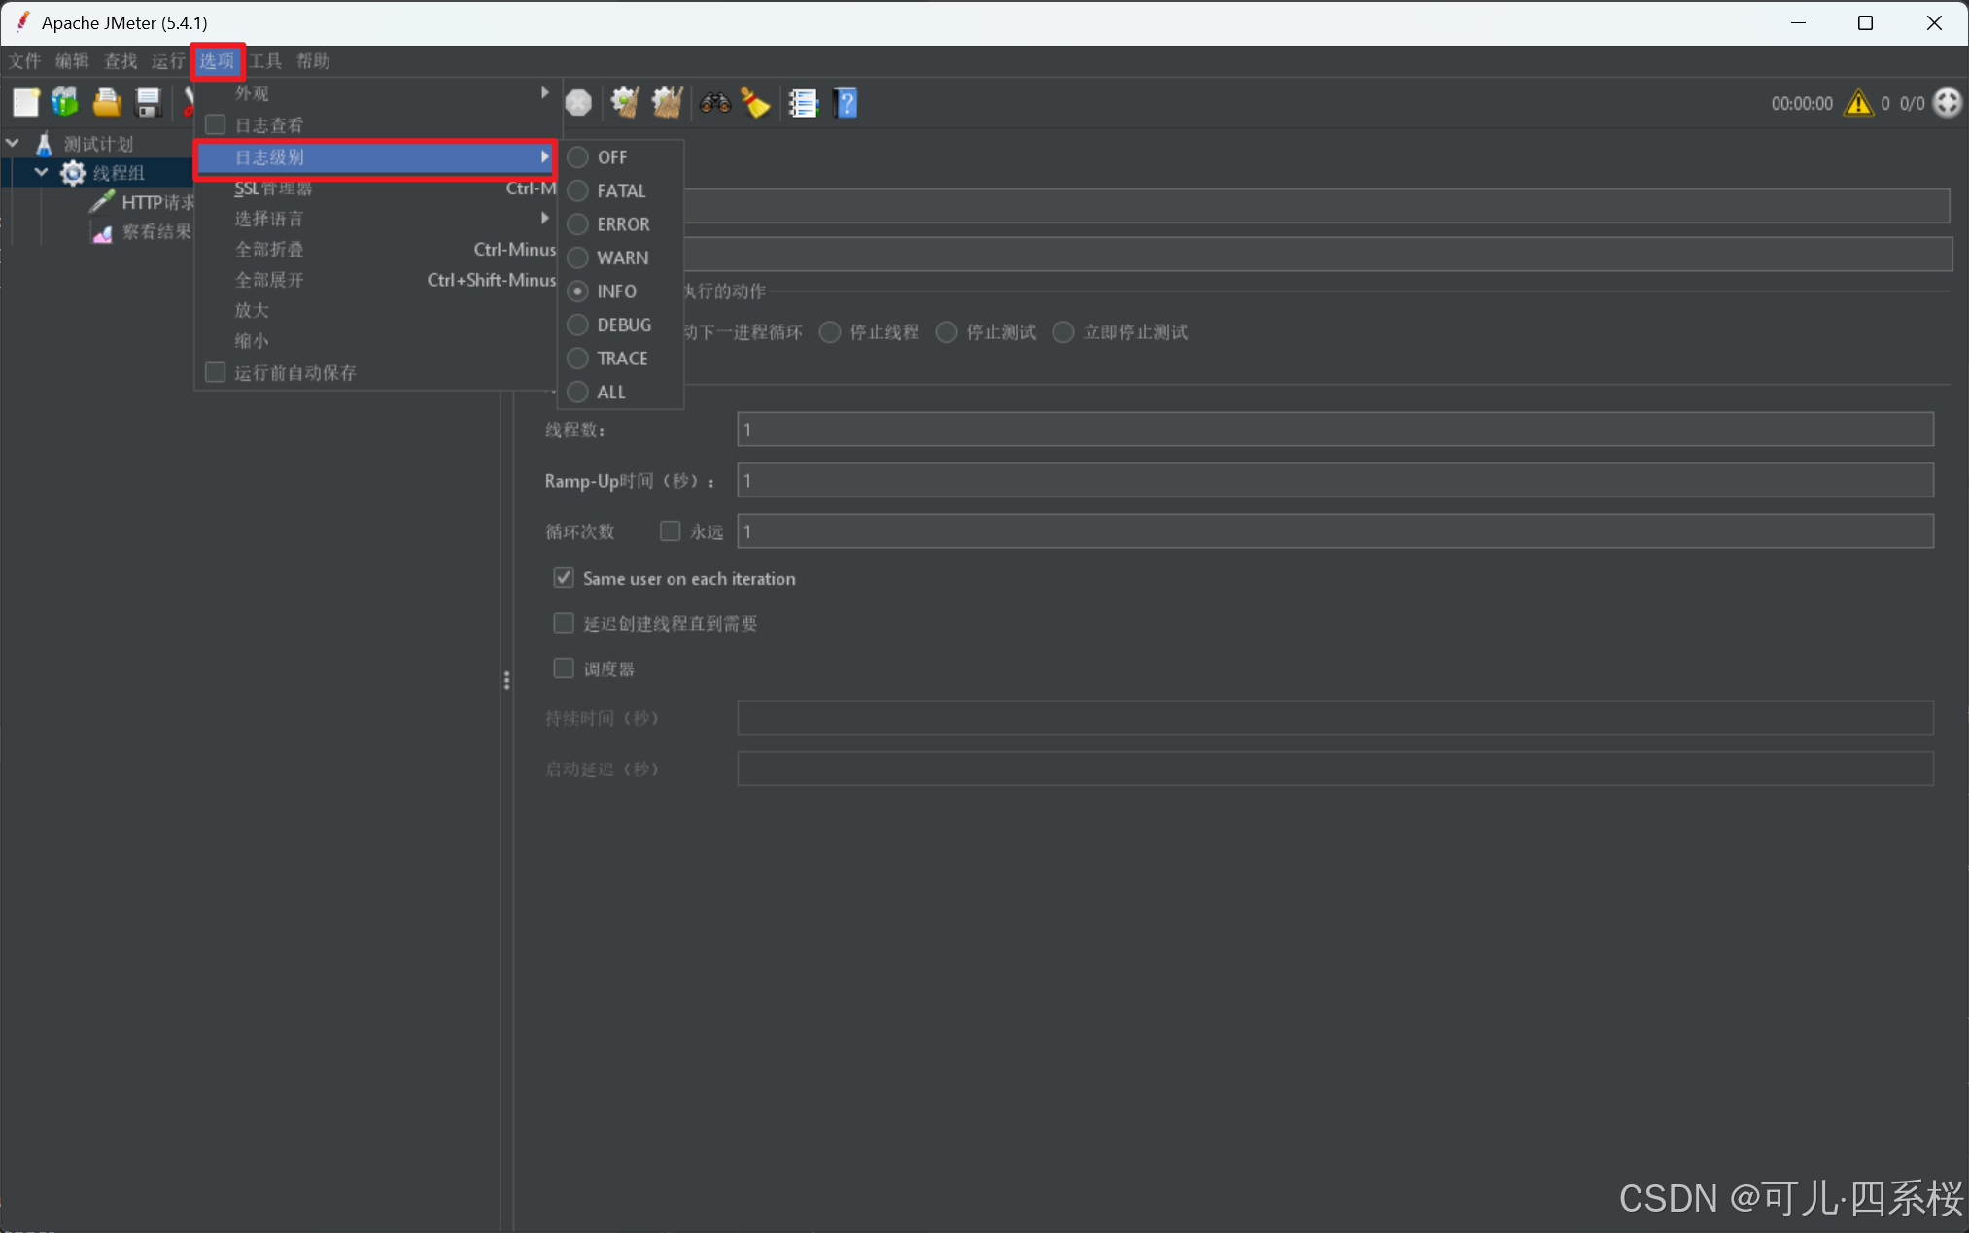Click the yellow warning triangle icon

(x=1858, y=103)
